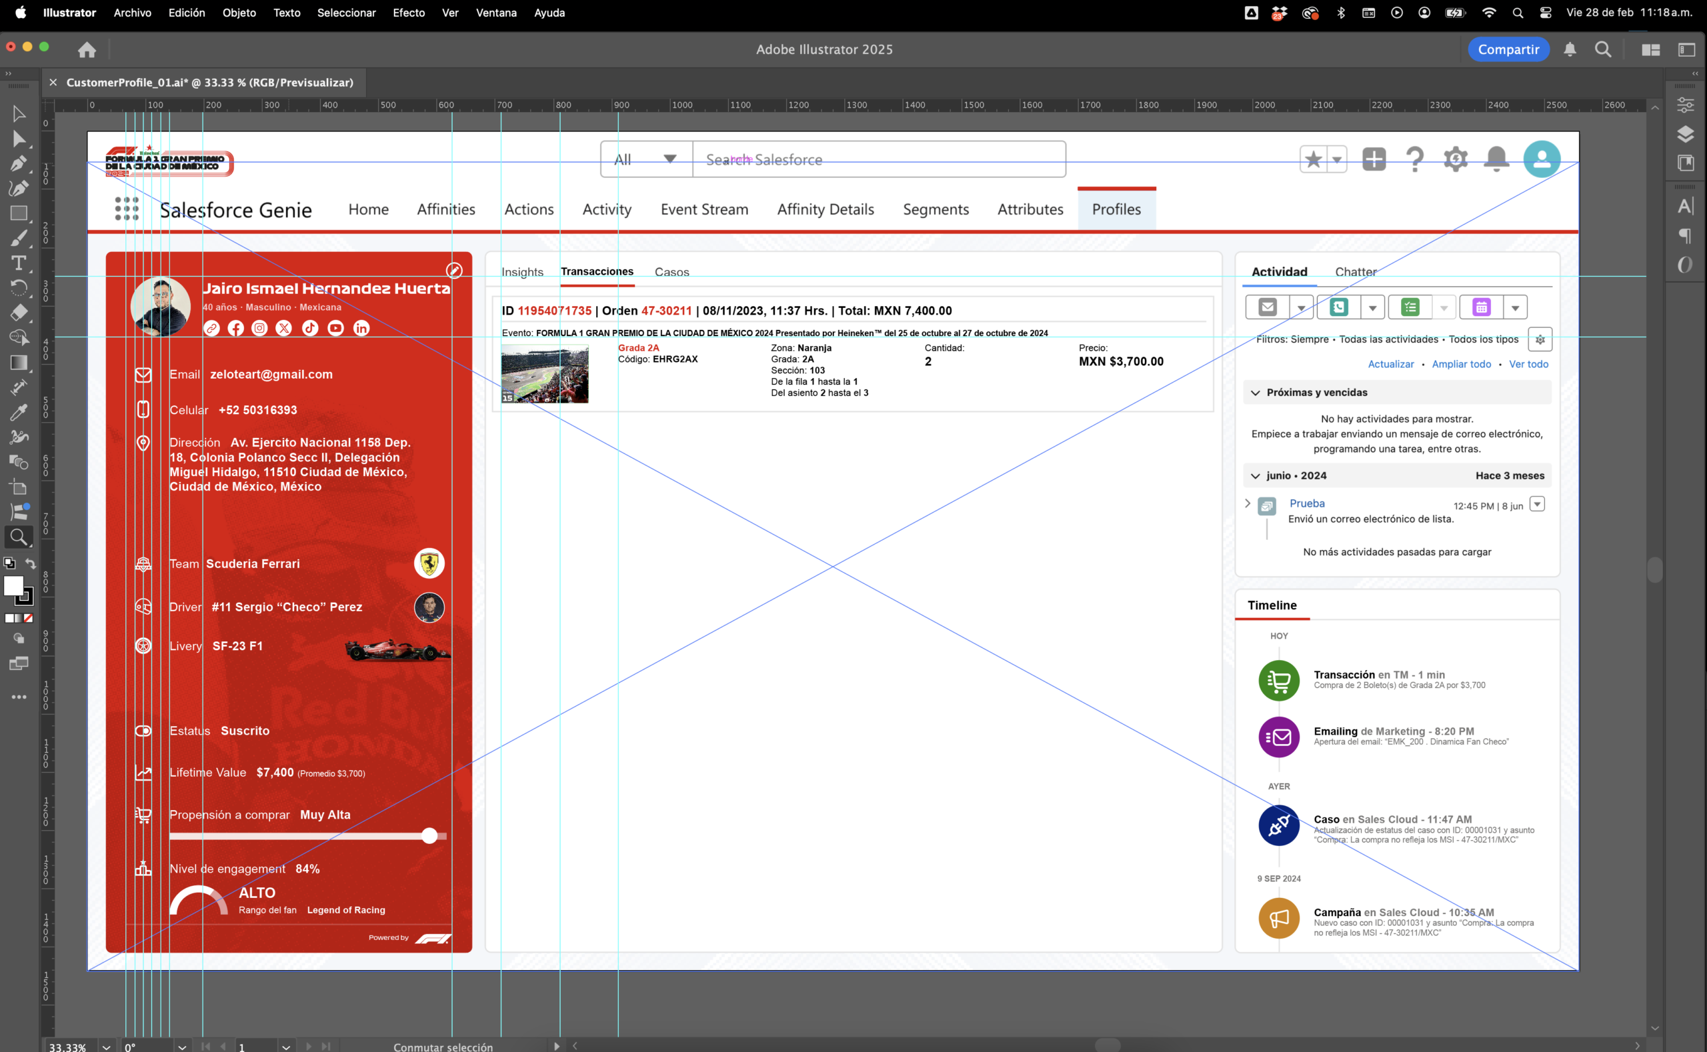Open the Objeto menu
1707x1052 pixels.
click(x=239, y=13)
